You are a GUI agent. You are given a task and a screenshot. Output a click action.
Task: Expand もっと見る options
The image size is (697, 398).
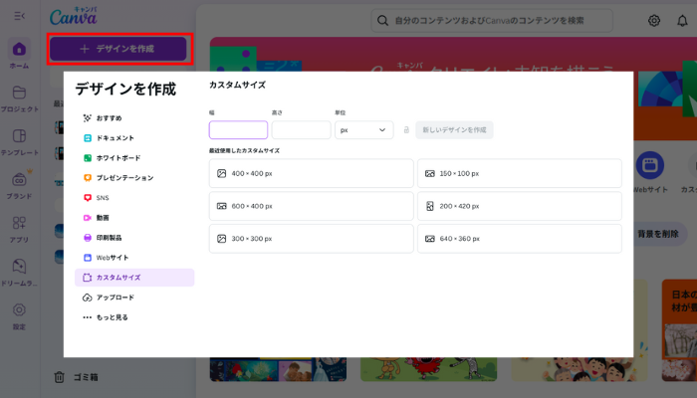[134, 317]
